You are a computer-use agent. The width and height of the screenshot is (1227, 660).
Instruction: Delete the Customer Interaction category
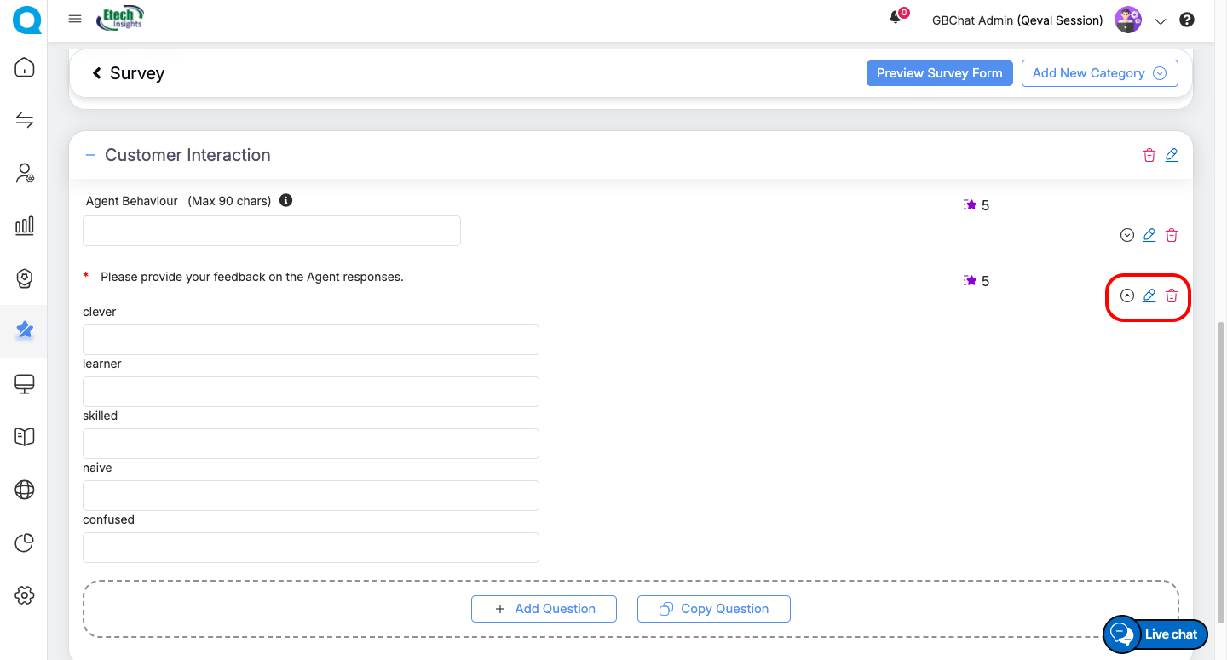1149,155
